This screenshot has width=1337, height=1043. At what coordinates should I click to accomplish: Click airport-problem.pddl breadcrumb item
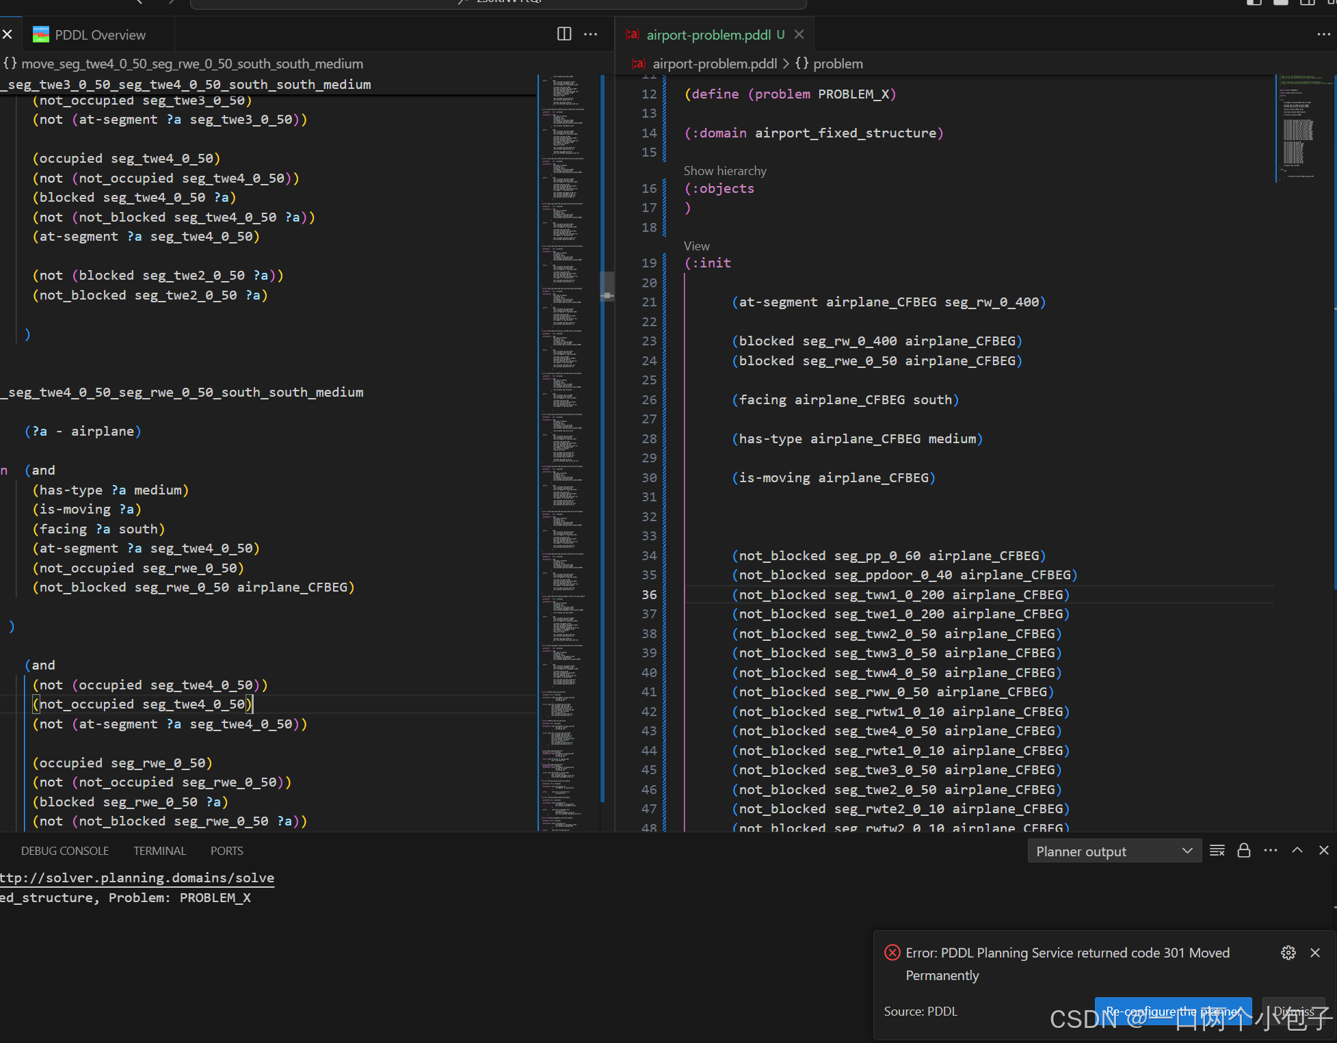click(x=714, y=64)
